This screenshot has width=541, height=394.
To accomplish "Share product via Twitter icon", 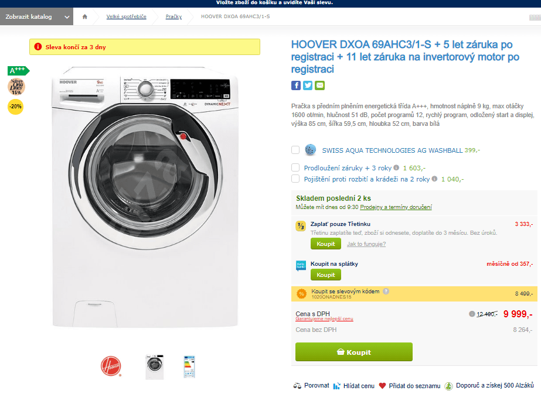I will (308, 85).
